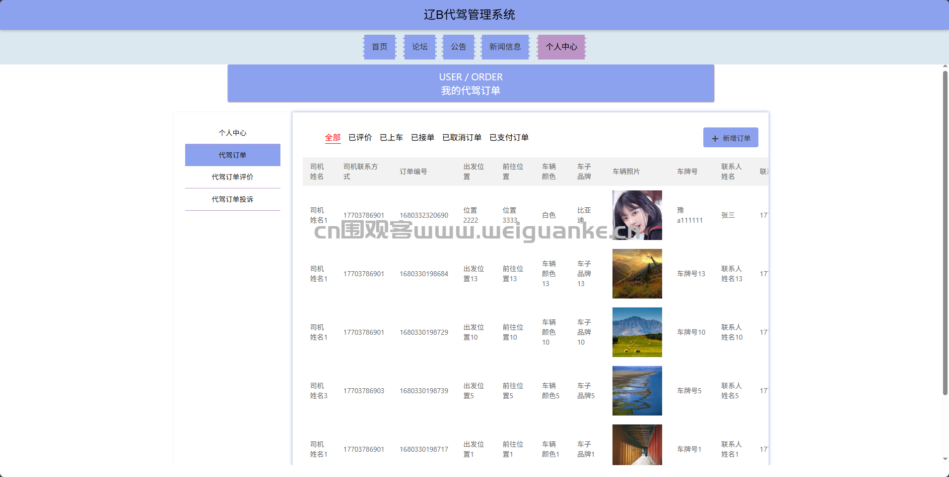Click 司机姓名3 cell
Image resolution: width=949 pixels, height=477 pixels.
tap(319, 391)
